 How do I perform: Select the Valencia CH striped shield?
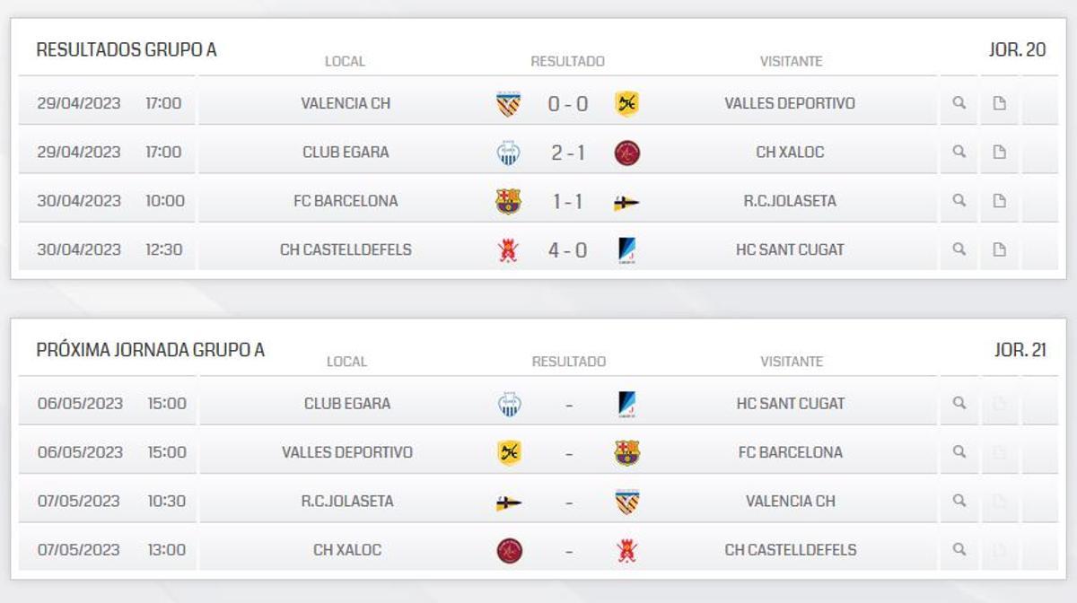[509, 102]
